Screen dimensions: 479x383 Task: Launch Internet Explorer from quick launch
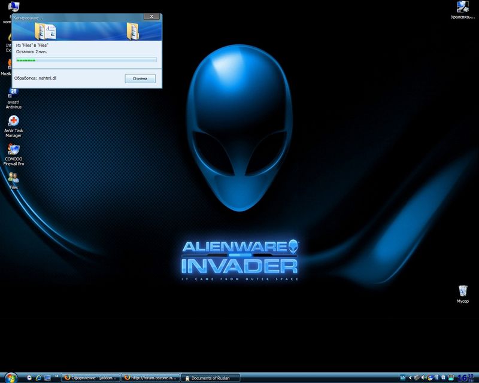[x=38, y=378]
